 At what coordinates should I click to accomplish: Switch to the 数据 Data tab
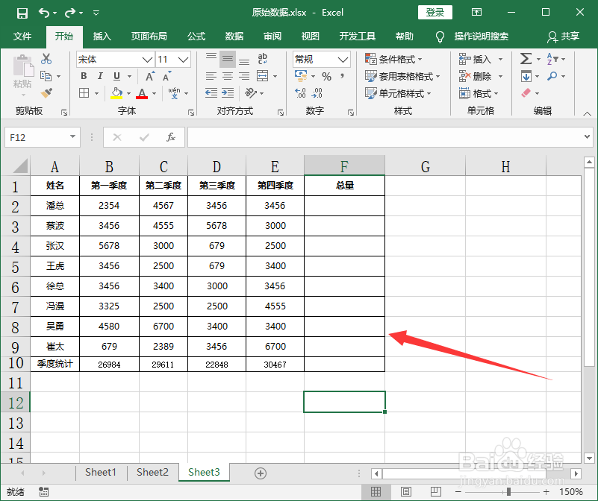[x=234, y=37]
